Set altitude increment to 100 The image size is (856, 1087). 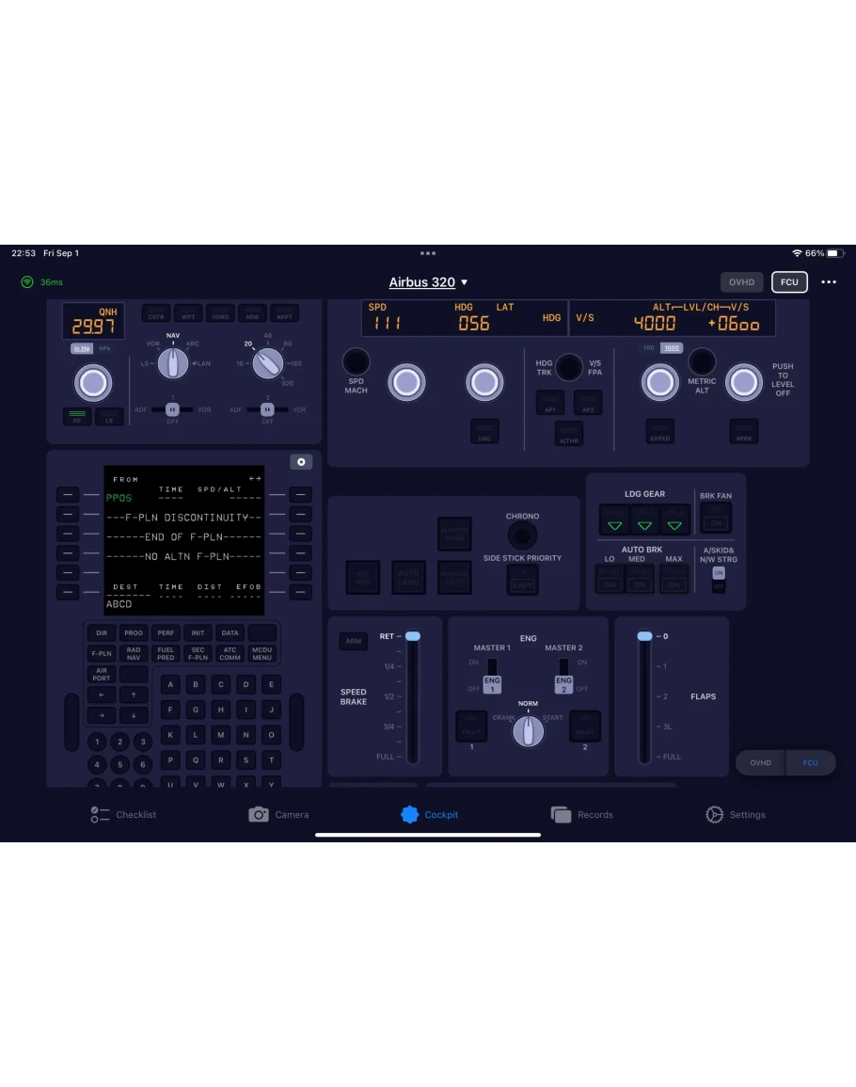pyautogui.click(x=648, y=348)
